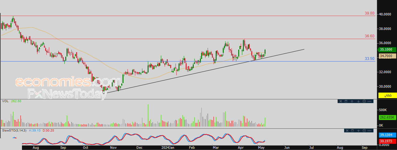Open SlowSTO settings gear

(364, 131)
